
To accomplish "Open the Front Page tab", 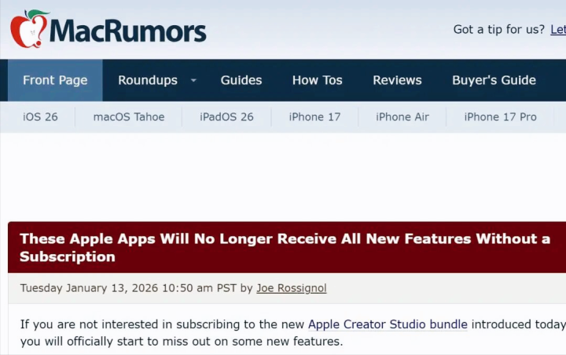I will [x=55, y=80].
